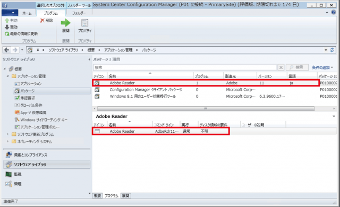Open the 概要 bottom tab
The height and width of the screenshot is (207, 340).
point(97,195)
